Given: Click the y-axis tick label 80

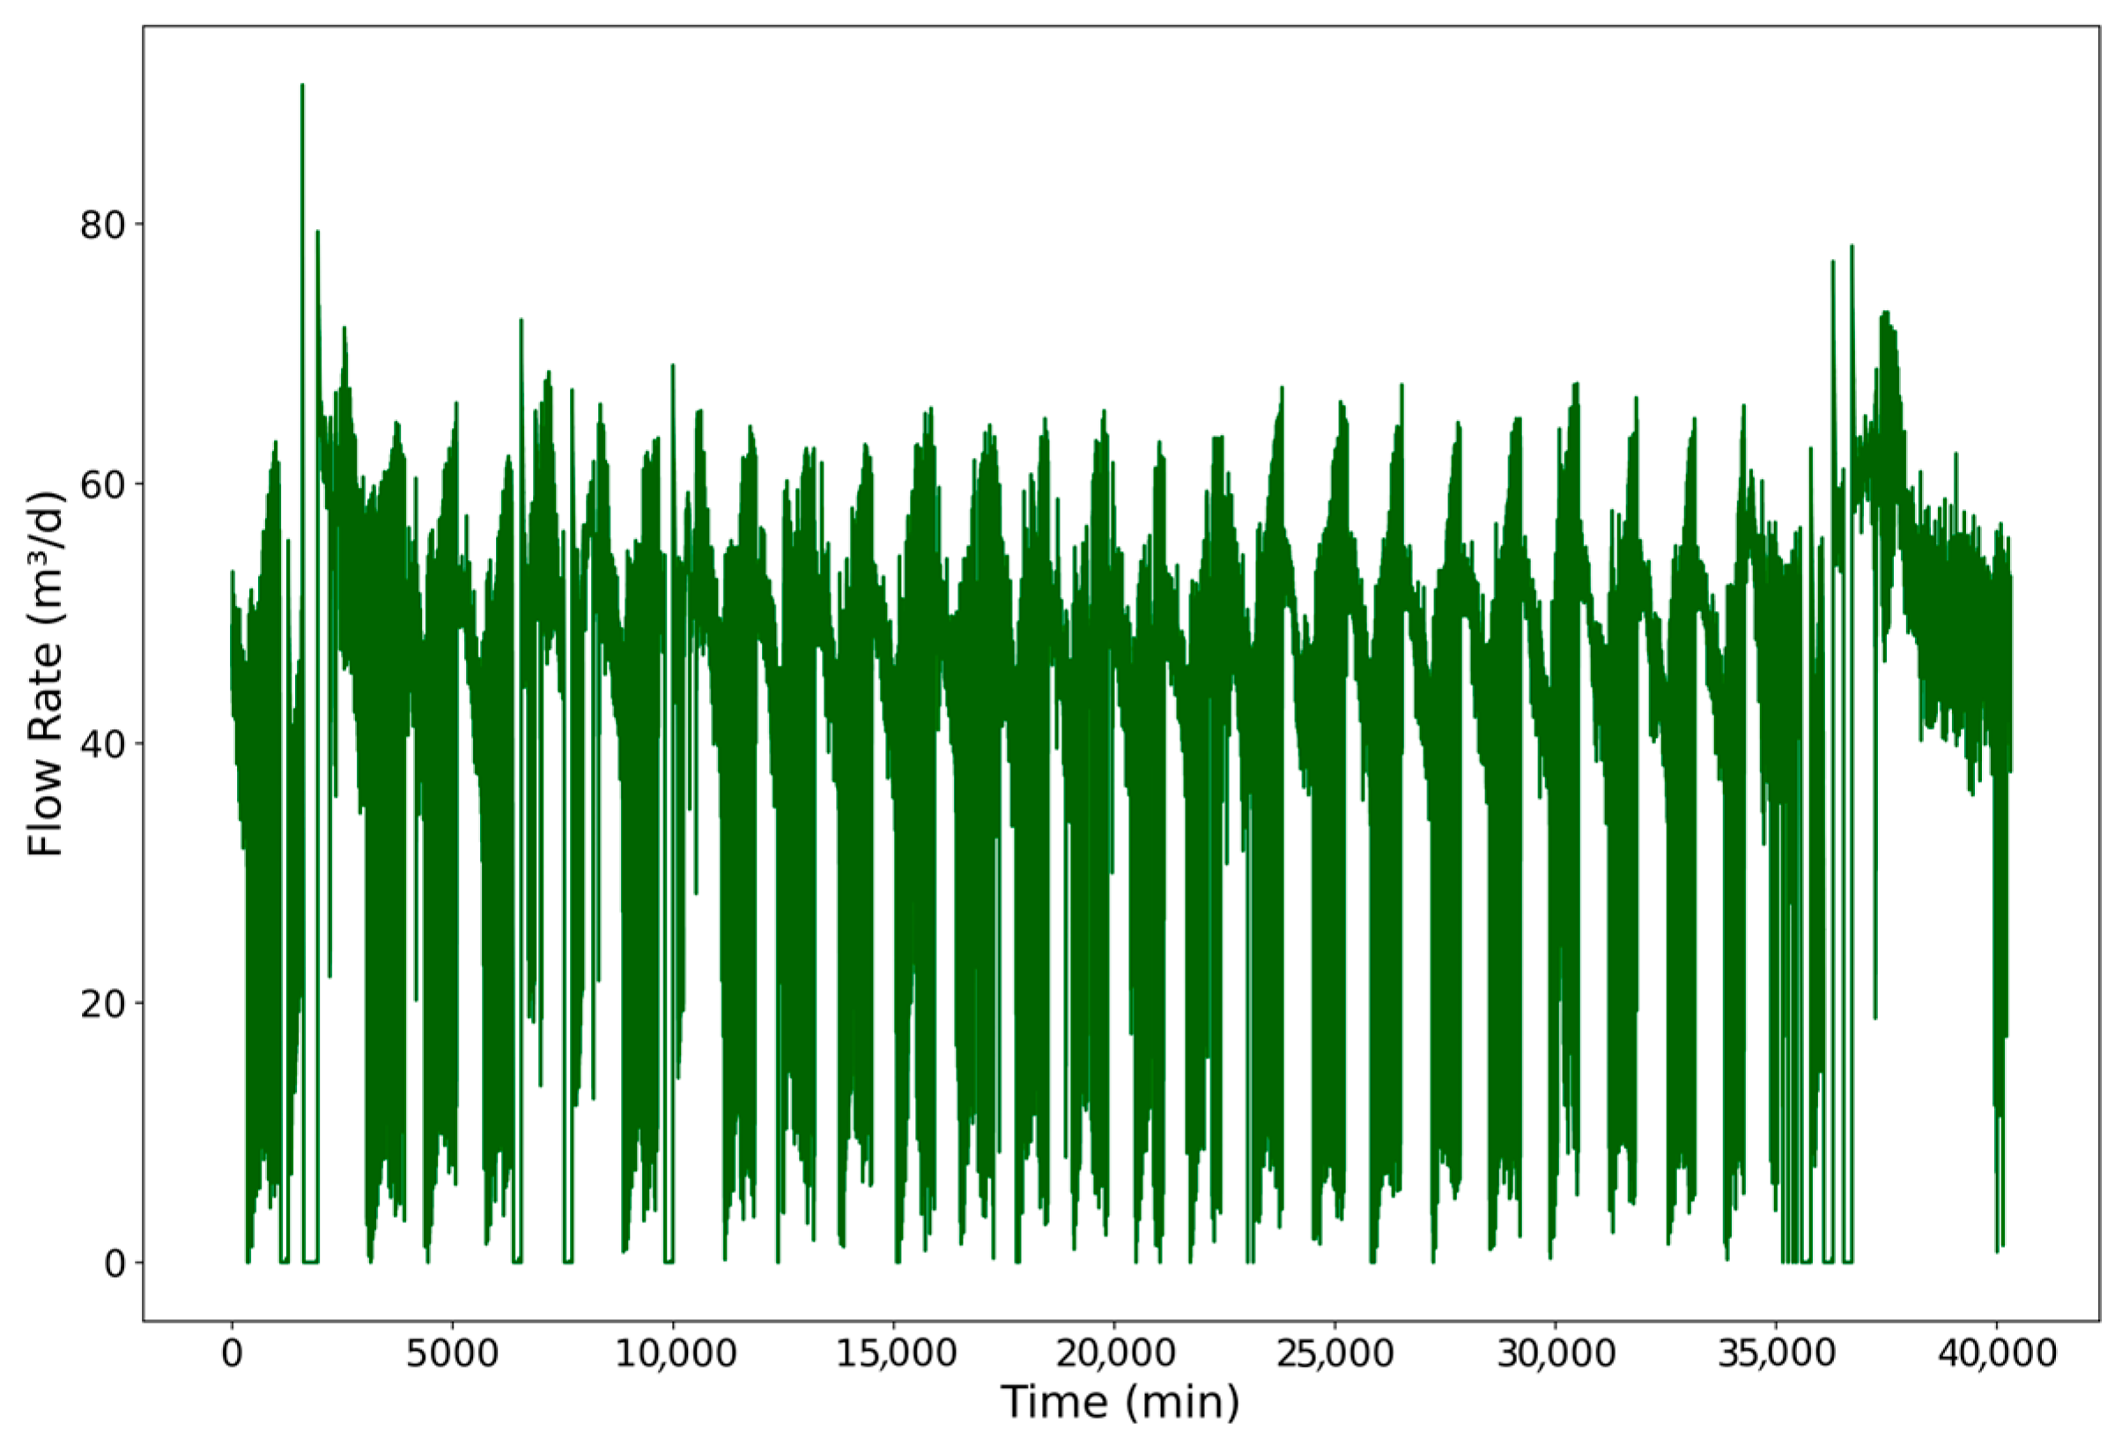Looking at the screenshot, I should 101,224.
